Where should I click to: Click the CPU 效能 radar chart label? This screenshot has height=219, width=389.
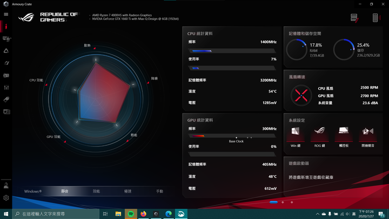point(36,80)
